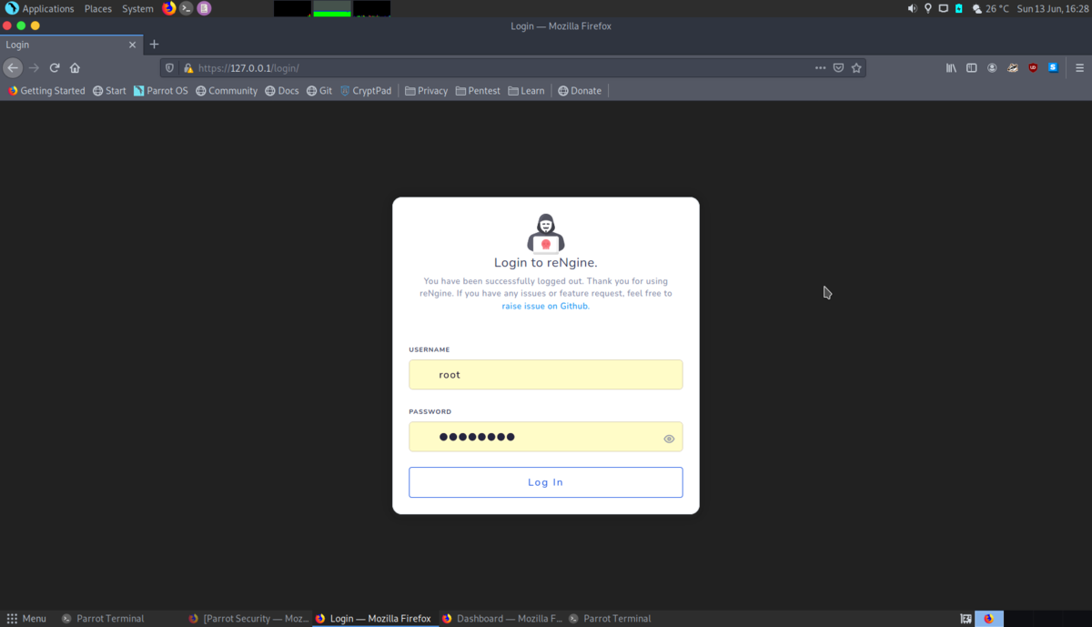The height and width of the screenshot is (627, 1092).
Task: Click the Firefox workspace switcher icon
Action: 989,619
